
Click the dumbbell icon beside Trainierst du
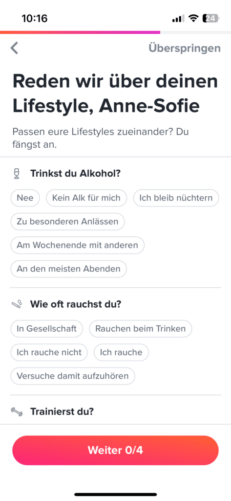17,411
